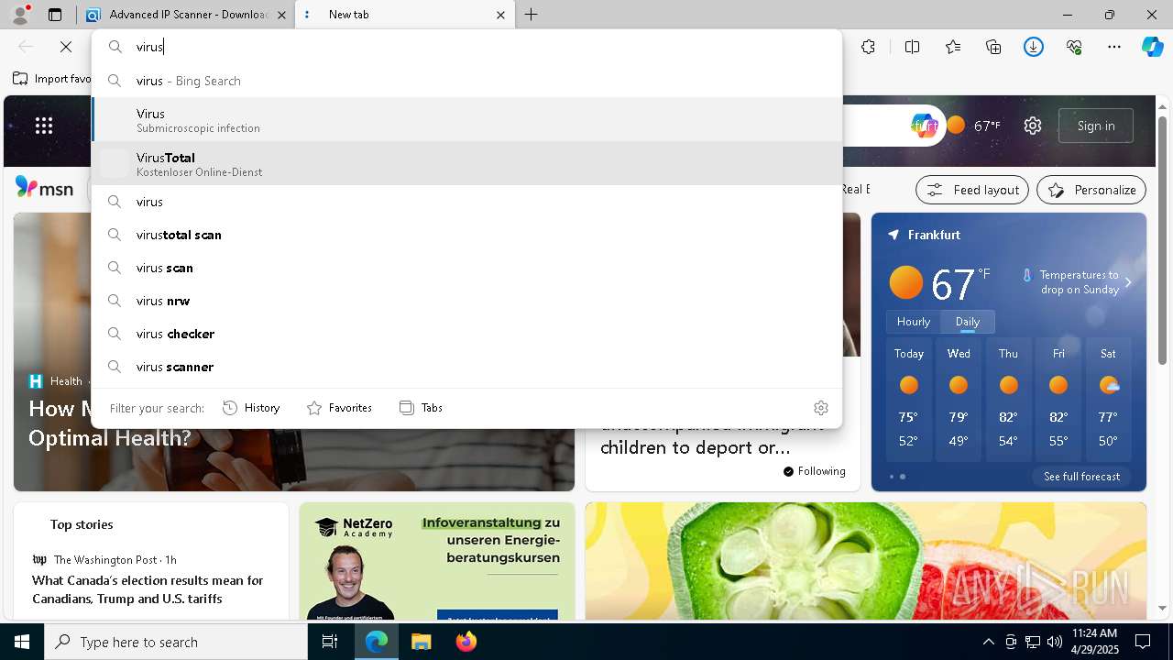
Task: Click the header 67°F weather badge
Action: (973, 126)
